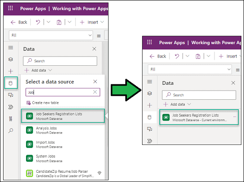The image size is (244, 182).
Task: Click Create new table
Action: [42, 102]
